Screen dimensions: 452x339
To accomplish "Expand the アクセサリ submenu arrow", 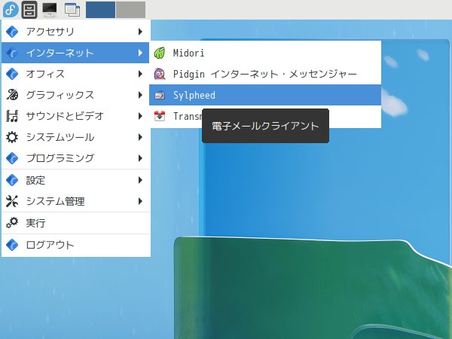I will (x=140, y=32).
